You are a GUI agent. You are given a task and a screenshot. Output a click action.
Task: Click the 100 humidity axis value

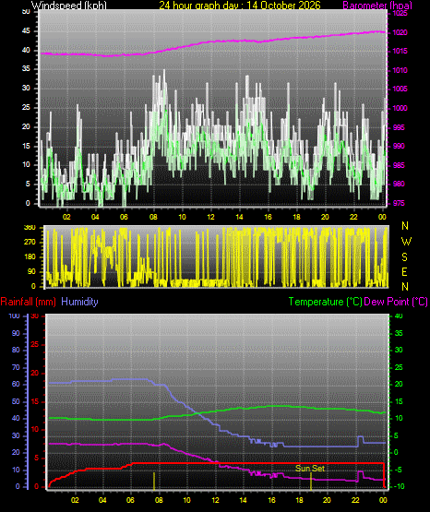click(x=15, y=316)
